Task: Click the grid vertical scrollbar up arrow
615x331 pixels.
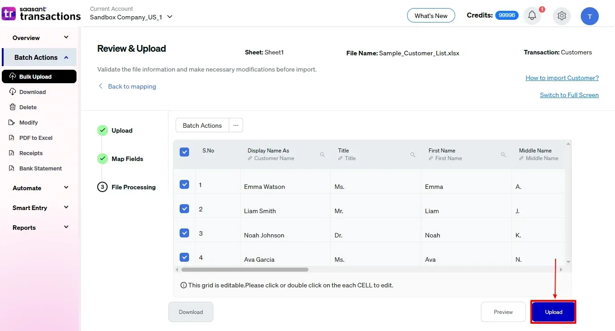Action: [568, 144]
